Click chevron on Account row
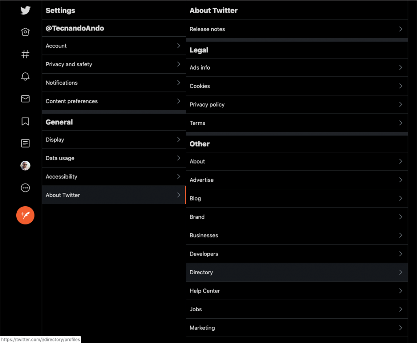 [x=179, y=46]
